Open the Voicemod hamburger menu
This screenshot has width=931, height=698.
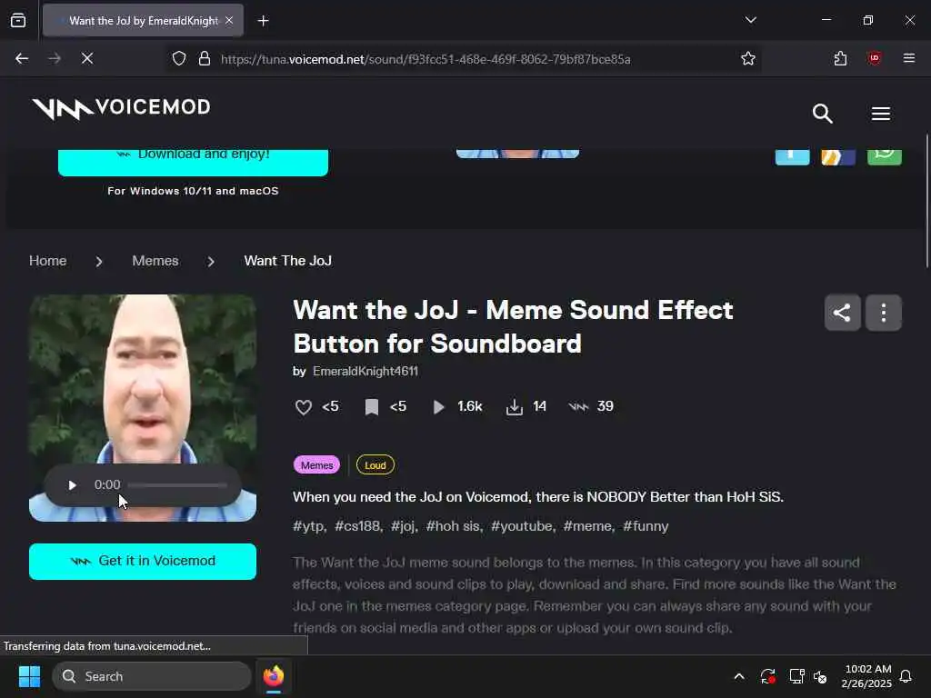880,114
